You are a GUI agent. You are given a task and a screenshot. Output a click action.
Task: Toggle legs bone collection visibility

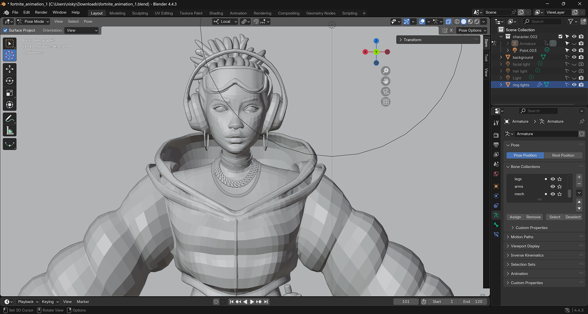click(x=553, y=179)
